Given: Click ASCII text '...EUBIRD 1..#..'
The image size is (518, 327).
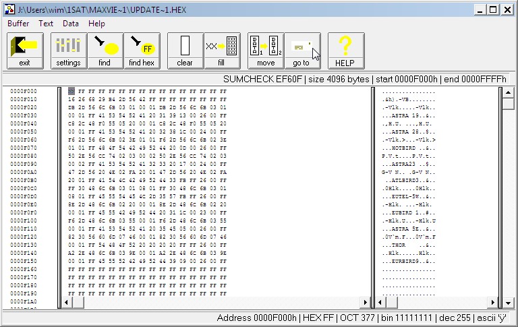Looking at the screenshot, I should [x=409, y=212].
